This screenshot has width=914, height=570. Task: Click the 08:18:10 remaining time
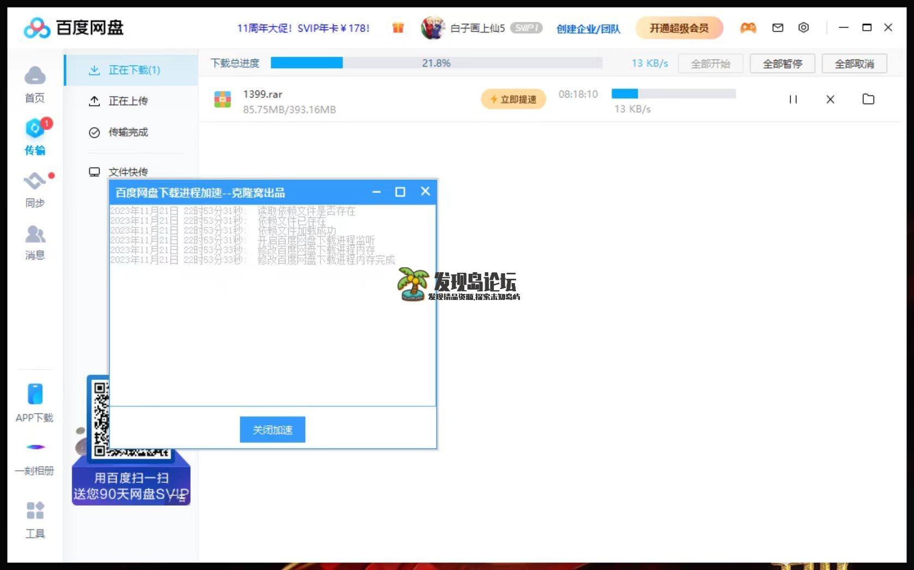[578, 94]
